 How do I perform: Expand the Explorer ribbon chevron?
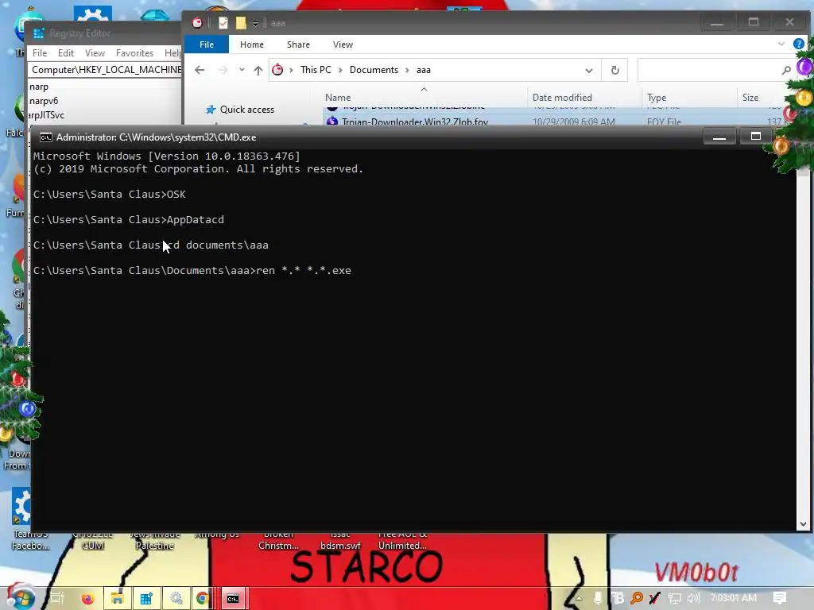pyautogui.click(x=781, y=44)
